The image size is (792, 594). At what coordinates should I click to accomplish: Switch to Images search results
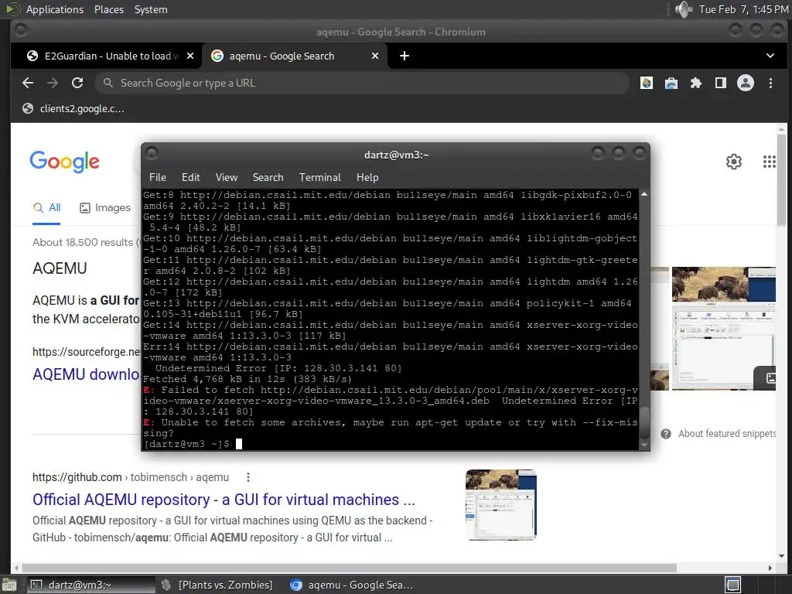(x=105, y=207)
